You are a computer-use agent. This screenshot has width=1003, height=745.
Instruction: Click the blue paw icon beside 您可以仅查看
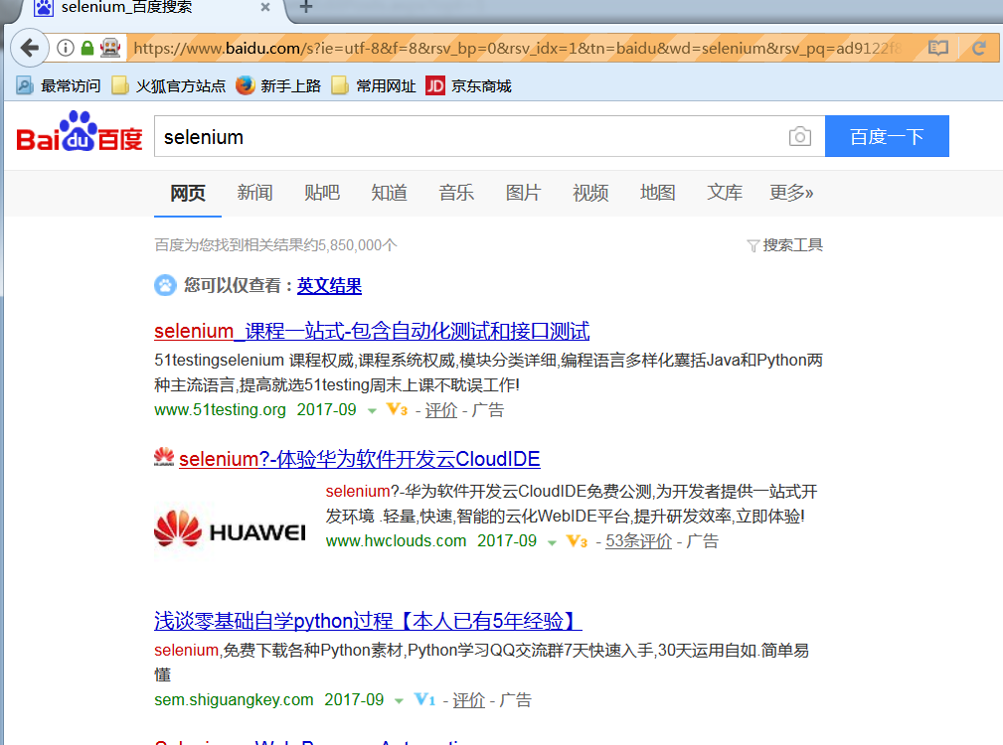point(165,285)
